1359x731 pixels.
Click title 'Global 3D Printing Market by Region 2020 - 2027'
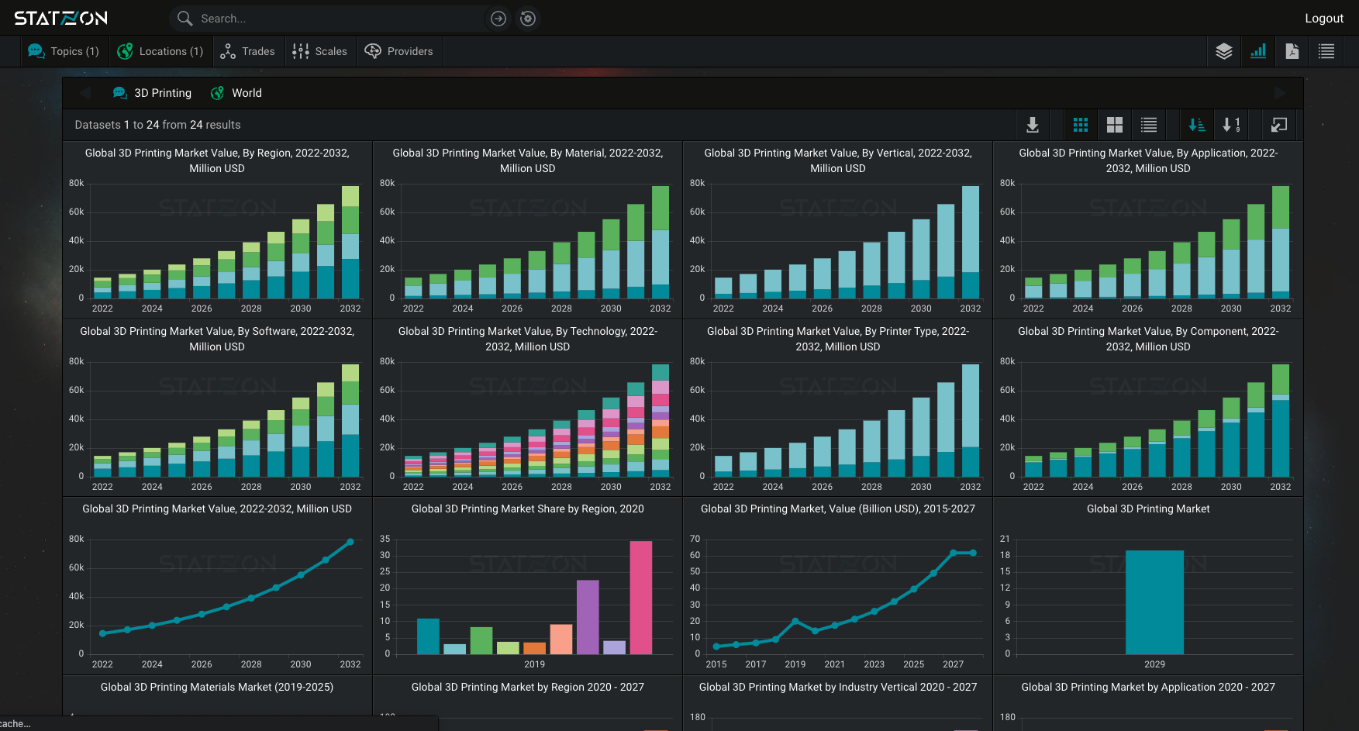[x=528, y=687]
